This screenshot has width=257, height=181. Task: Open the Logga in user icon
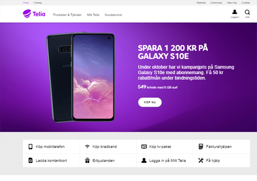click(x=235, y=12)
